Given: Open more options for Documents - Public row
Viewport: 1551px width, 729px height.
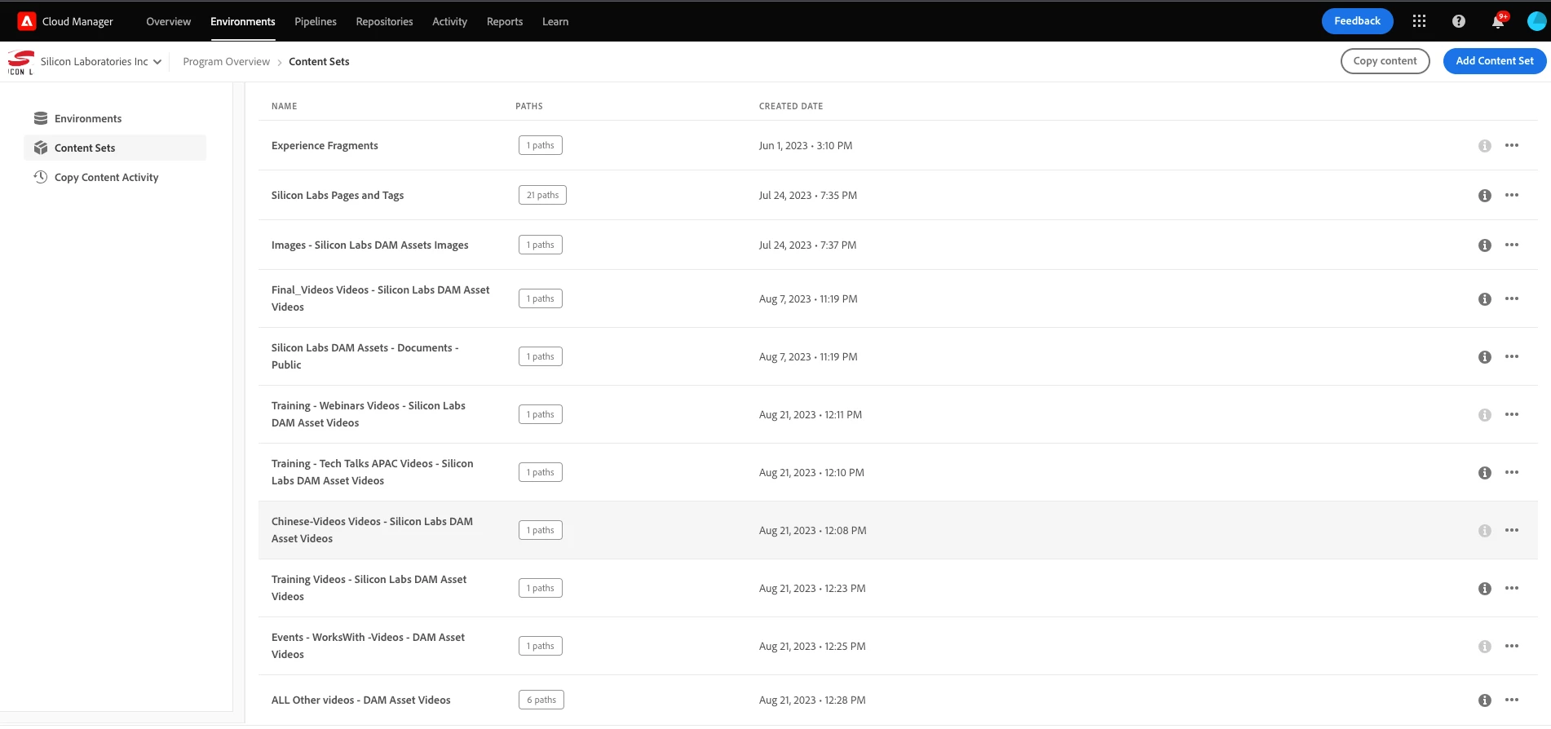Looking at the screenshot, I should pos(1512,356).
